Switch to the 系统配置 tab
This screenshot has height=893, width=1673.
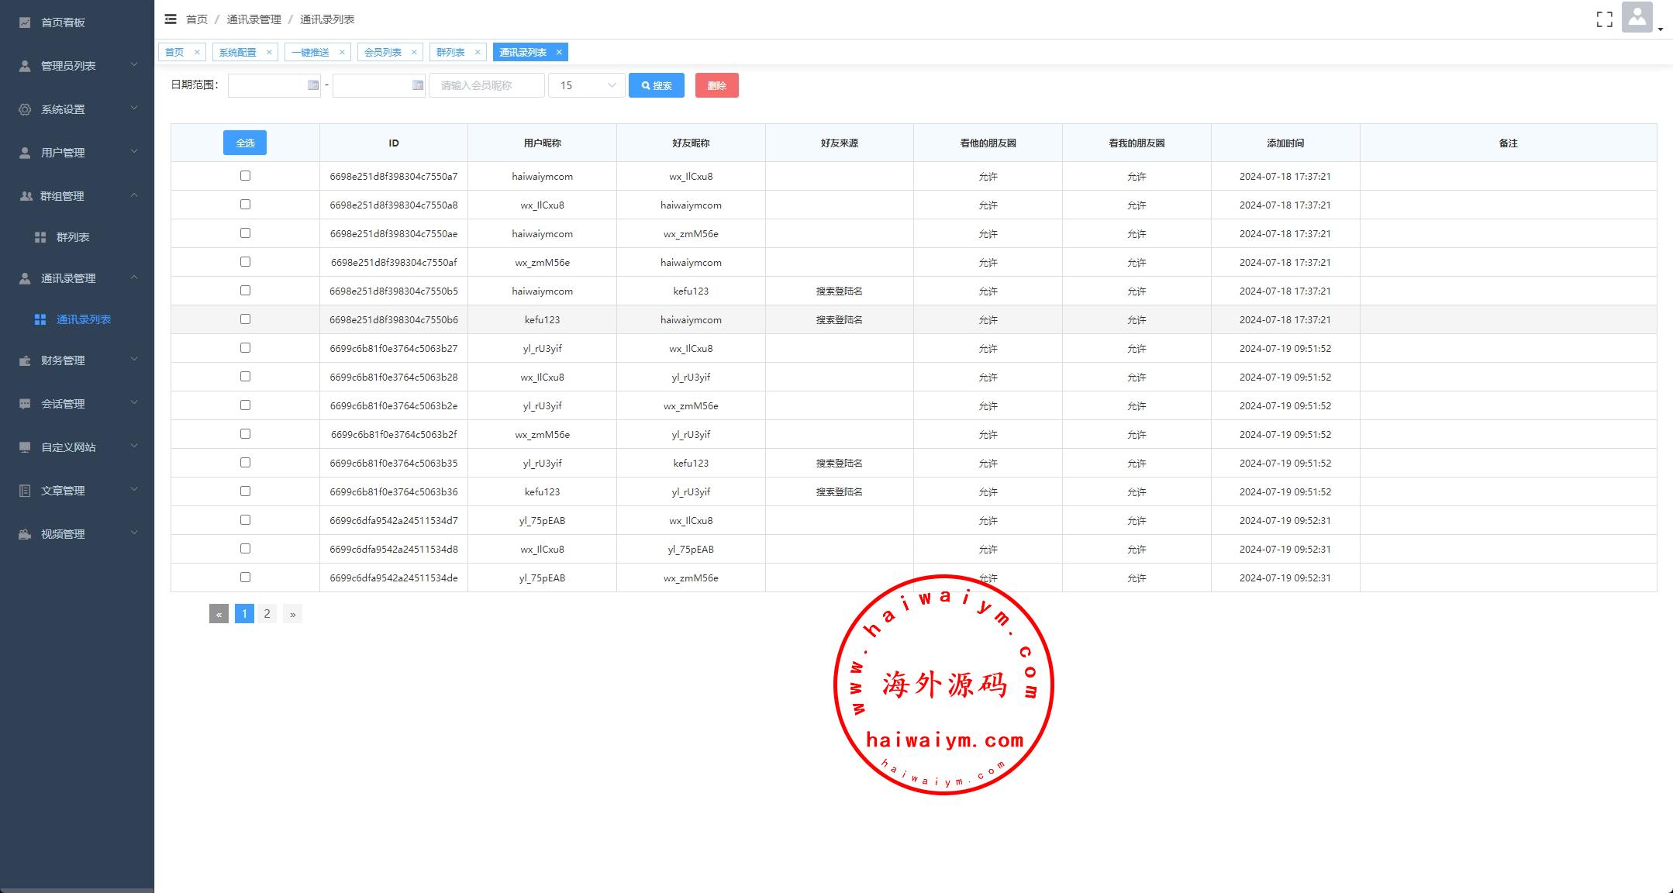[237, 52]
